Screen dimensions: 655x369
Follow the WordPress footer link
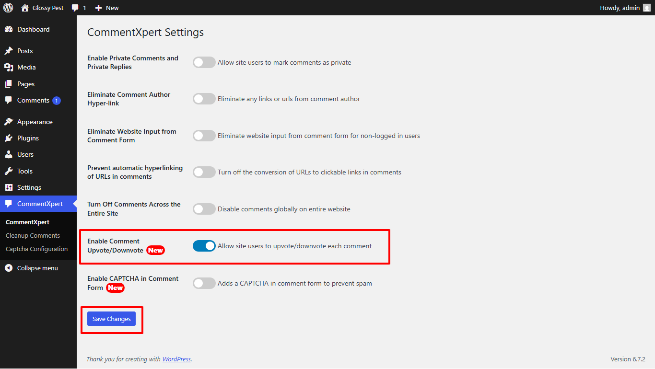(176, 359)
